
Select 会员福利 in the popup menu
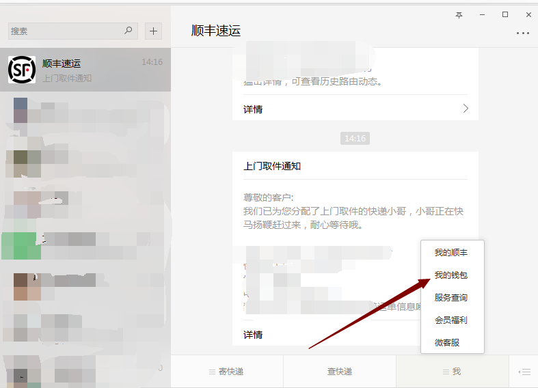tap(451, 320)
